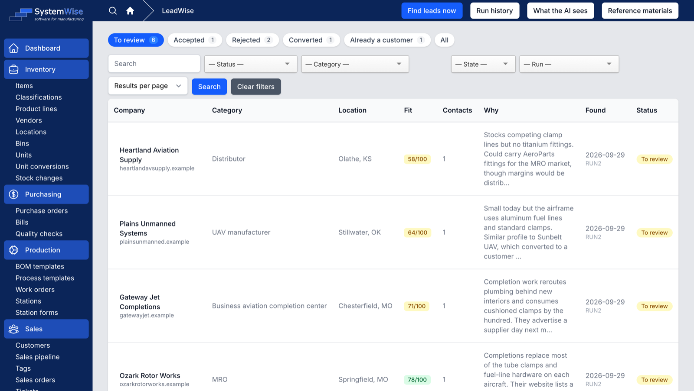Open Station forms in the sidebar

click(37, 313)
